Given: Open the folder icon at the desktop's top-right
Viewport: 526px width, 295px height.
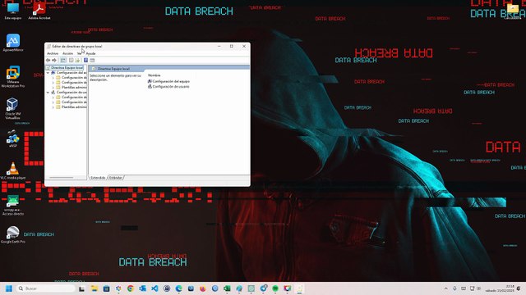Looking at the screenshot, I should pyautogui.click(x=513, y=11).
